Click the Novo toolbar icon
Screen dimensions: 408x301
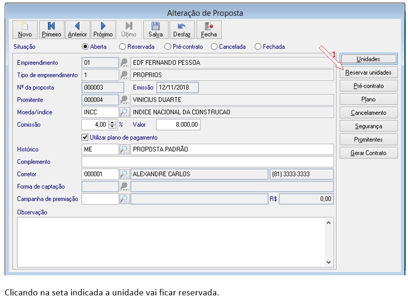point(25,29)
